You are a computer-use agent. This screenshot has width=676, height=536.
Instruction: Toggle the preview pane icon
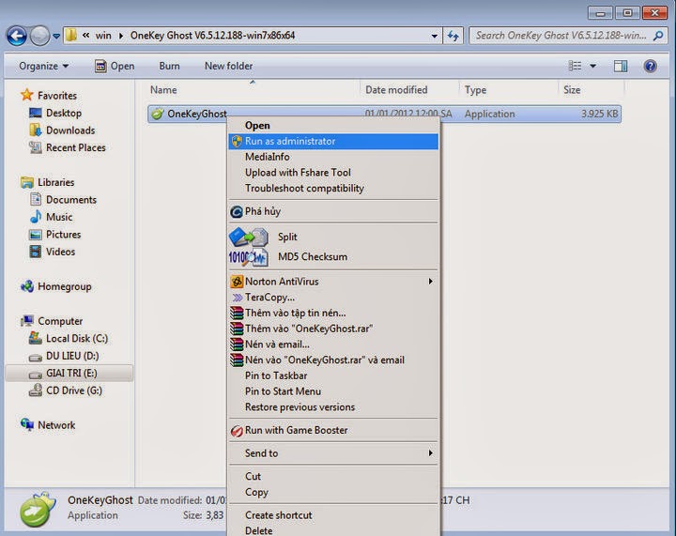[x=621, y=66]
